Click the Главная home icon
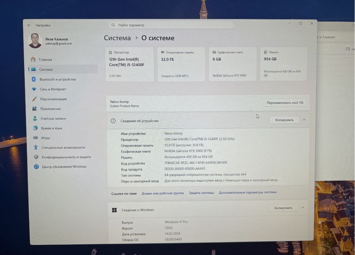 (x=33, y=59)
